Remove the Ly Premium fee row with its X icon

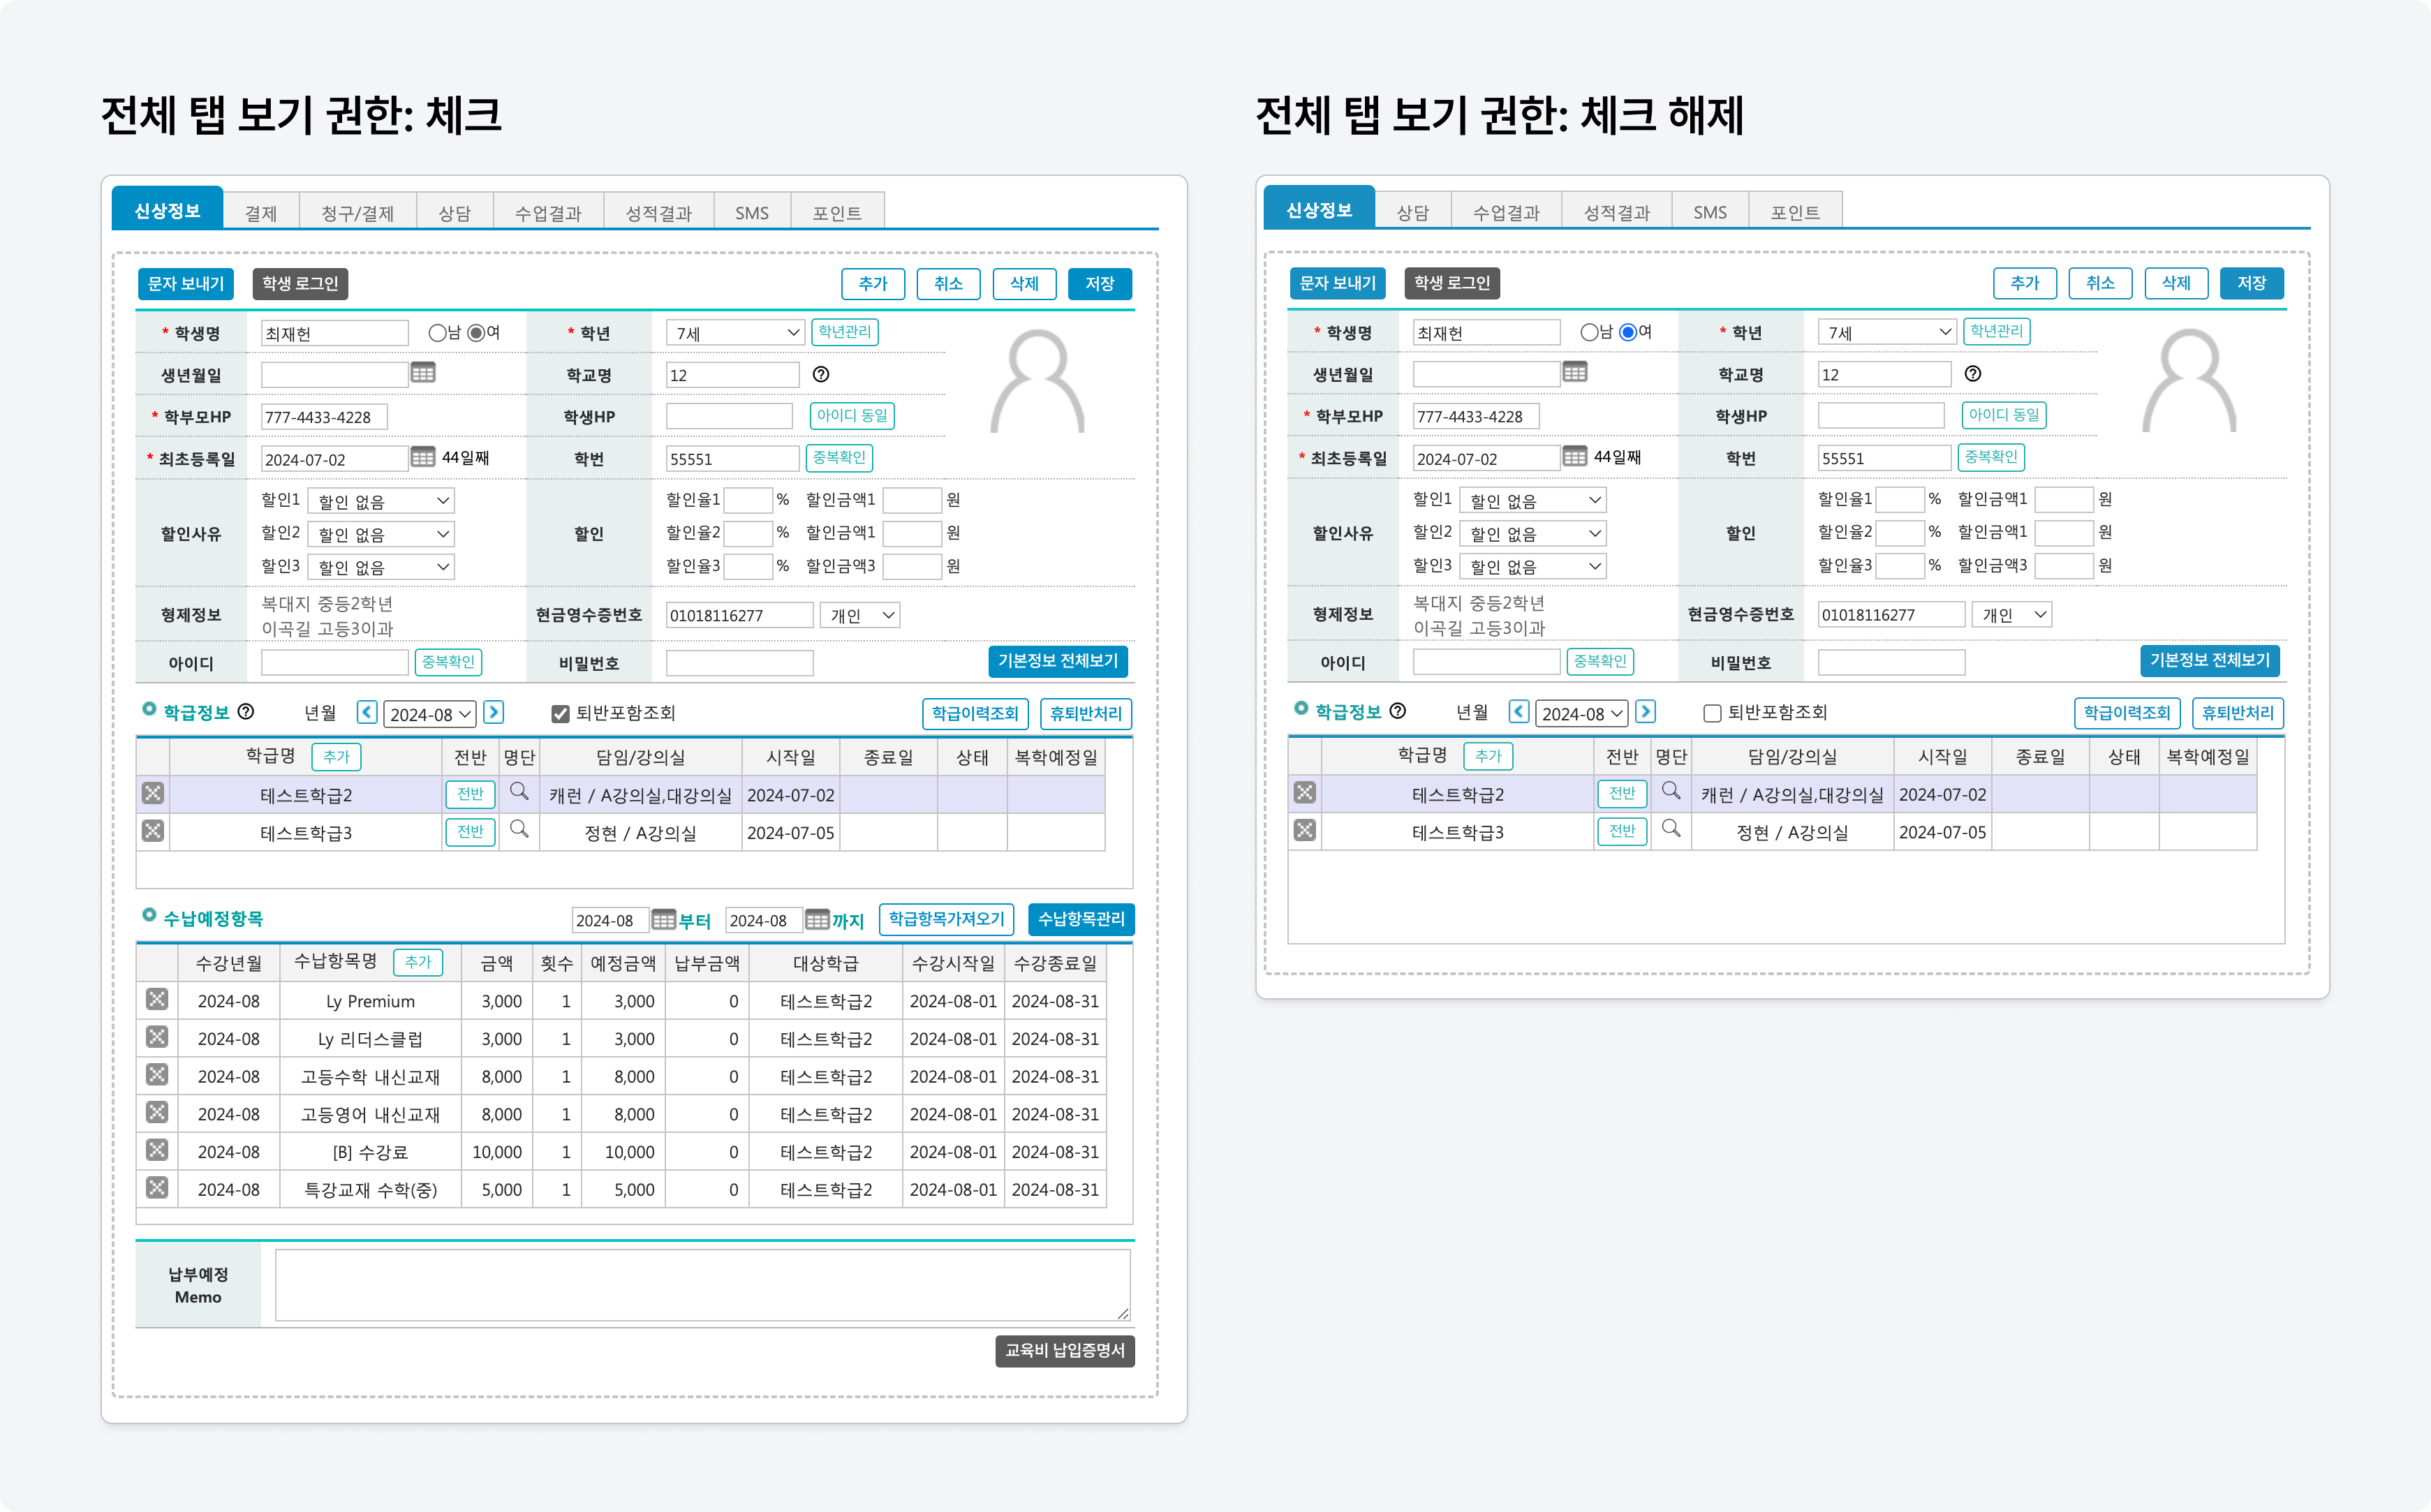(157, 999)
